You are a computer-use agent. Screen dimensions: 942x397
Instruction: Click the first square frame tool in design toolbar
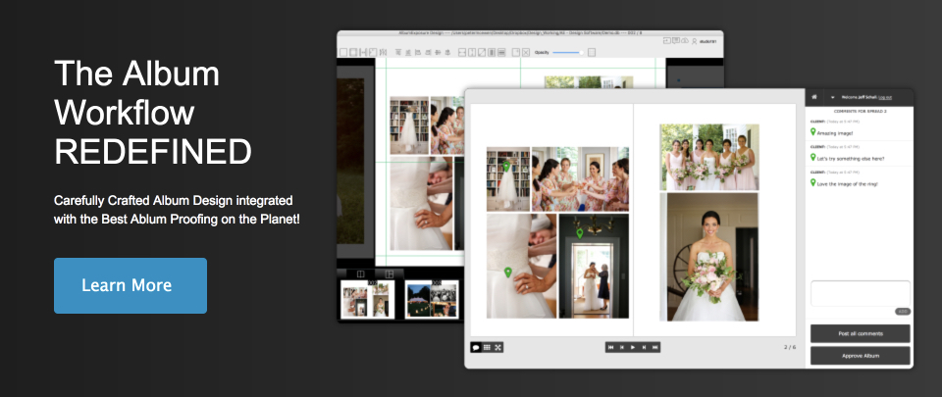click(x=343, y=52)
